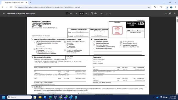Click the E-Filed date stamp
Screen dimensions: 178x100
(117, 31)
